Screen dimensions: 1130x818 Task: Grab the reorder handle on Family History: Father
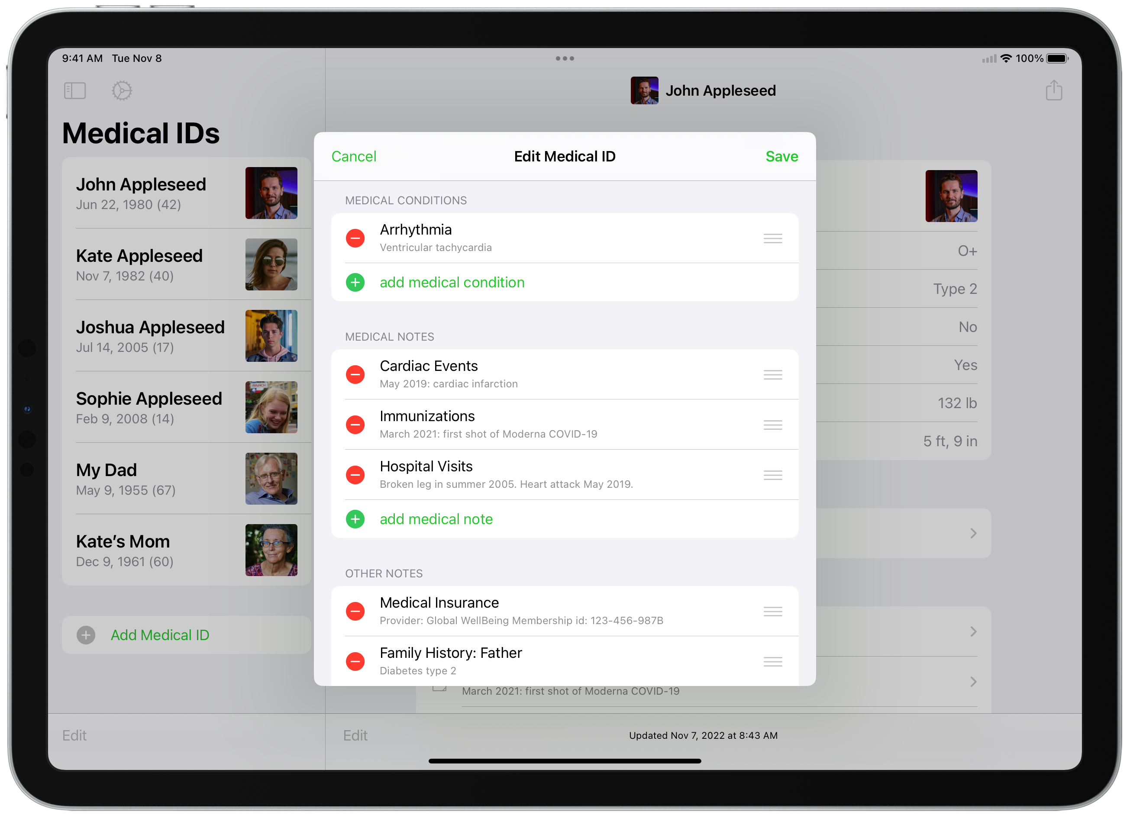point(772,662)
